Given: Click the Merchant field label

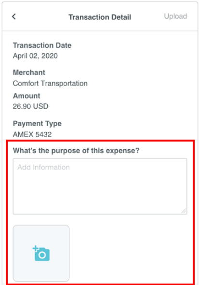Looking at the screenshot, I should tap(29, 72).
